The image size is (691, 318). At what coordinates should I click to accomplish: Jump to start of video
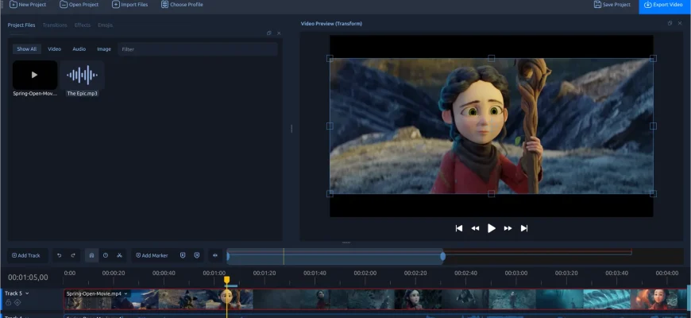[x=459, y=228]
